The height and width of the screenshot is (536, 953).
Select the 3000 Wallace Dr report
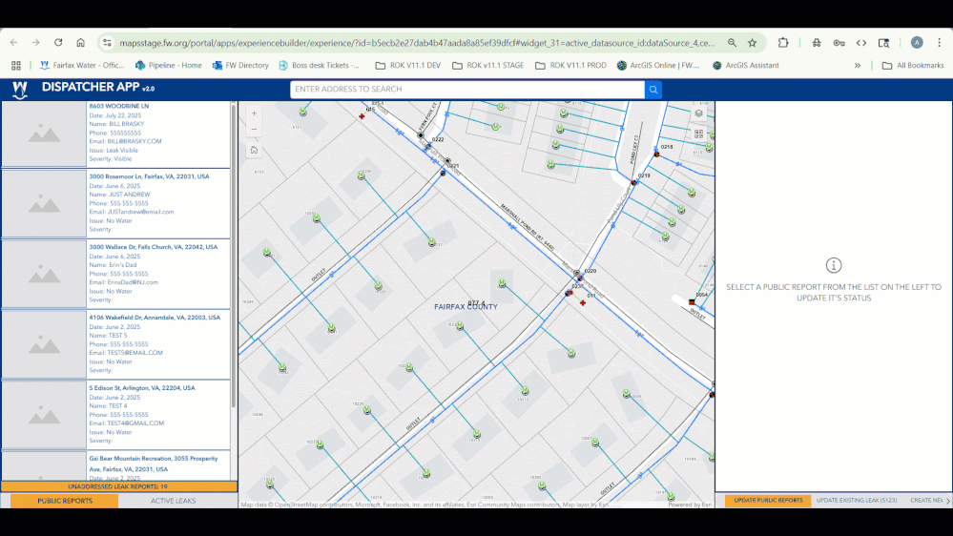click(115, 274)
